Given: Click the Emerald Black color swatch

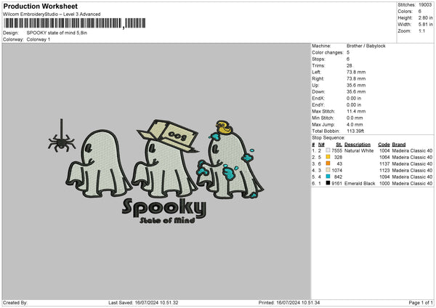Looking at the screenshot, I should point(328,183).
